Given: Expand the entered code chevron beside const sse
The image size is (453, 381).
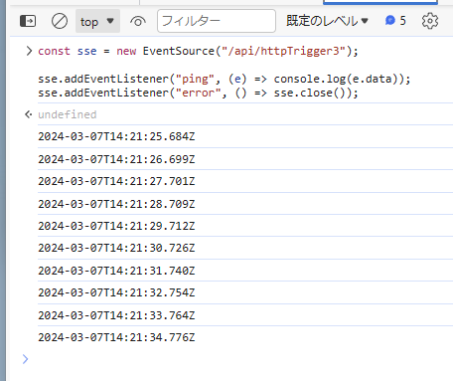Looking at the screenshot, I should tap(29, 51).
